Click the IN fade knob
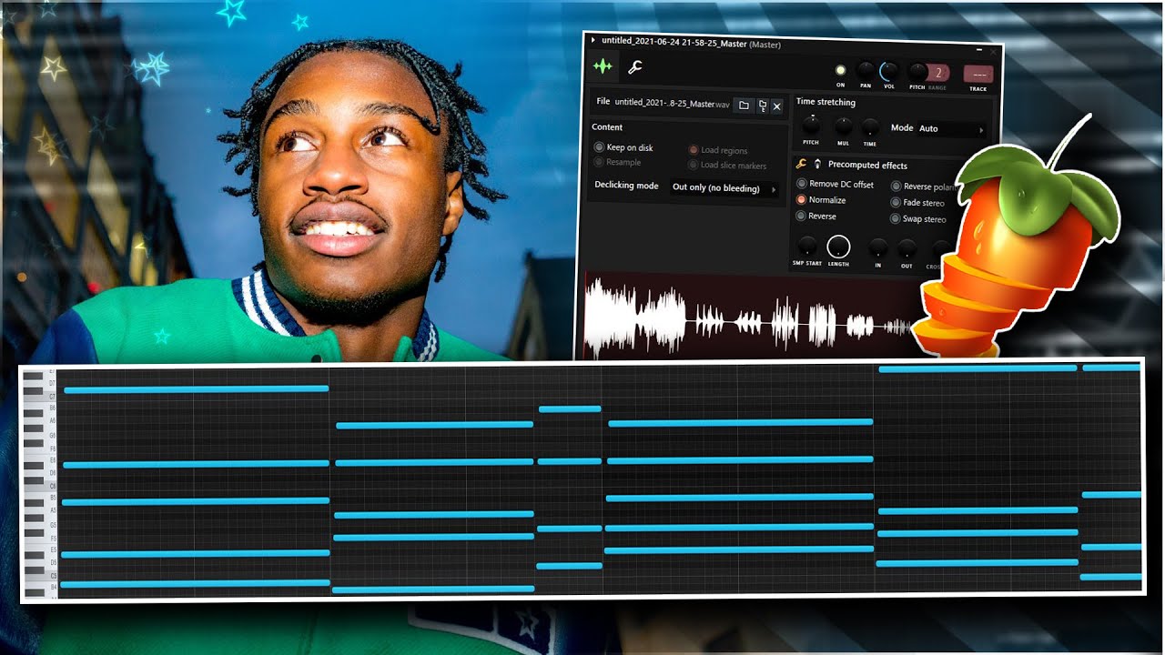The width and height of the screenshot is (1165, 655). (877, 247)
